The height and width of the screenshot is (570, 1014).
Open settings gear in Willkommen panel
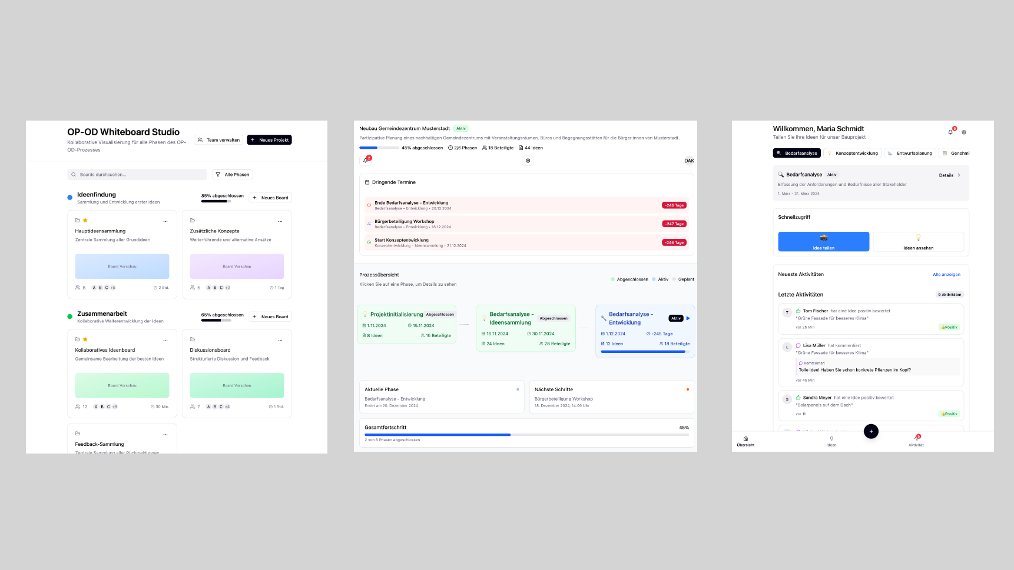964,132
